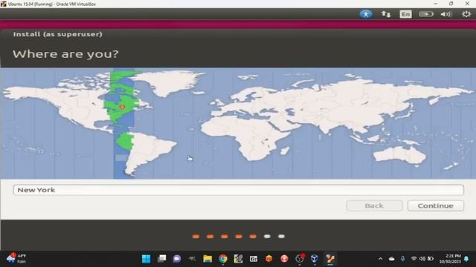Screen dimensions: 476x267
Task: Click Australia on the timezone map
Action: (399, 155)
